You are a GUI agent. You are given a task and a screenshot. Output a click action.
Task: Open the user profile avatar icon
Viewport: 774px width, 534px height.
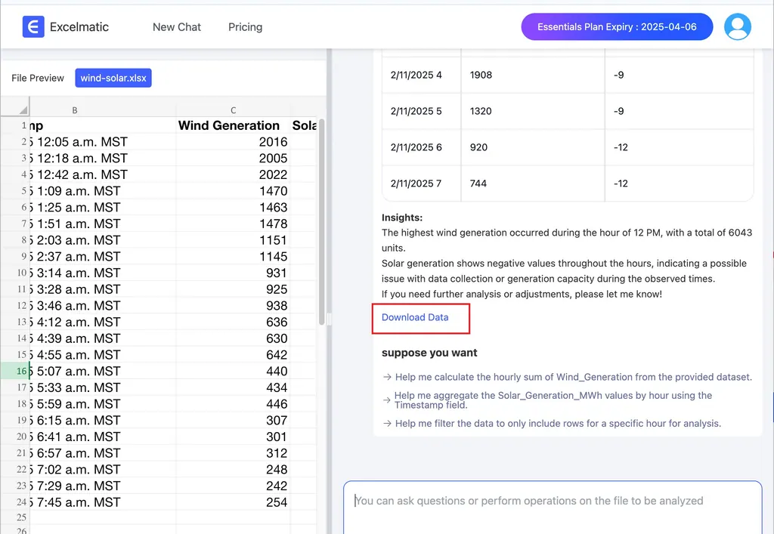[x=738, y=26]
